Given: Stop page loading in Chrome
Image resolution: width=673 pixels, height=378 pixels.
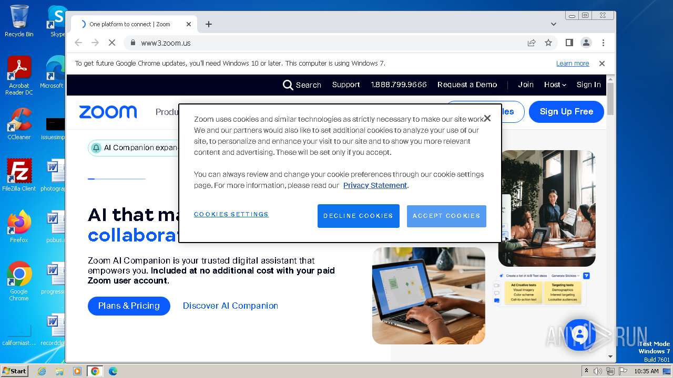Looking at the screenshot, I should (x=111, y=43).
